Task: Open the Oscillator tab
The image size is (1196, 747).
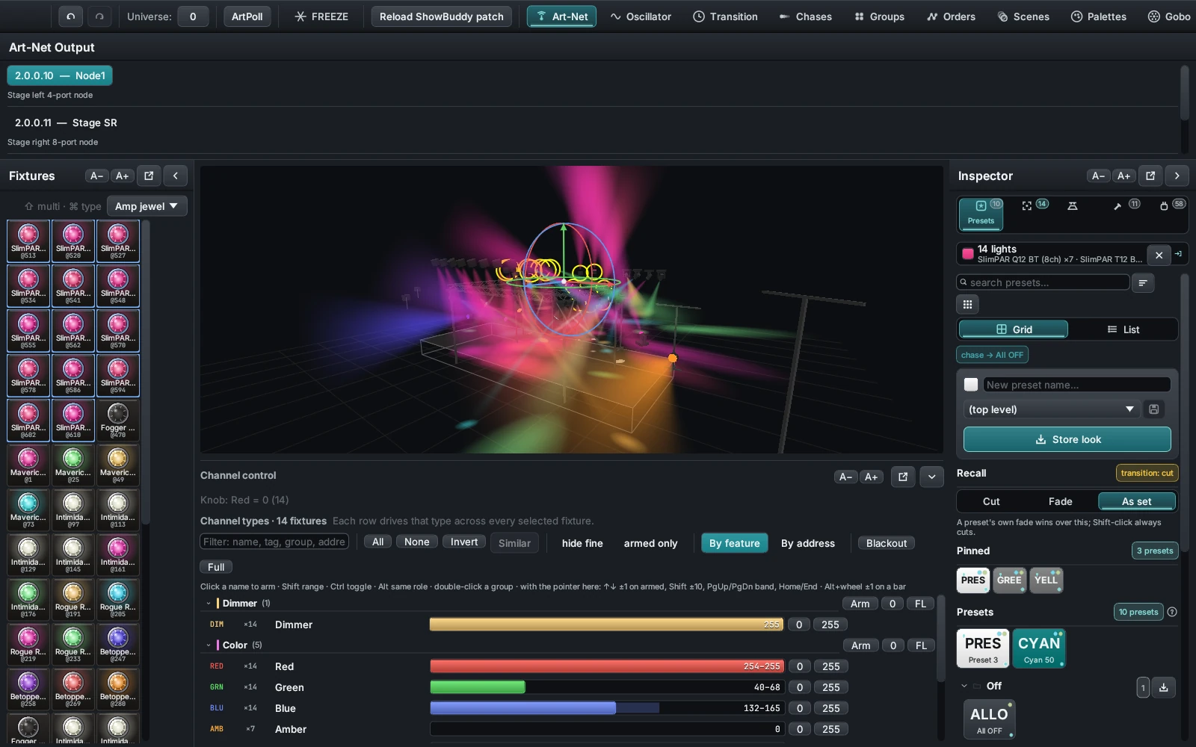Action: click(x=641, y=16)
